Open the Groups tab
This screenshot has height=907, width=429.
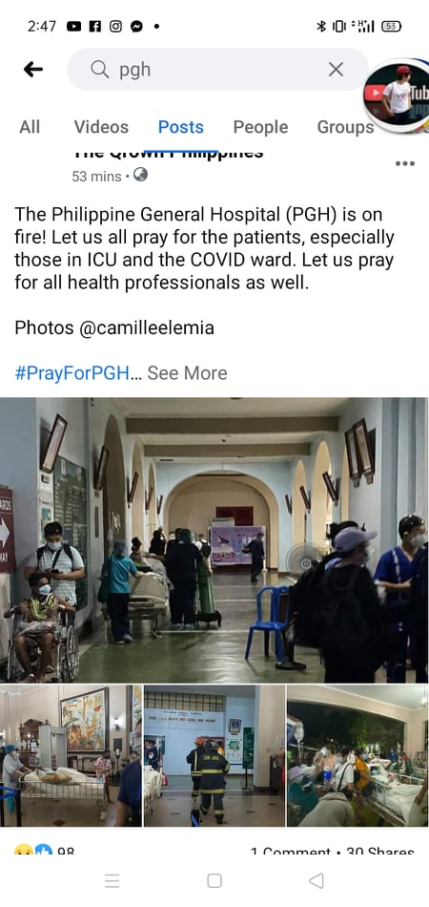click(345, 127)
